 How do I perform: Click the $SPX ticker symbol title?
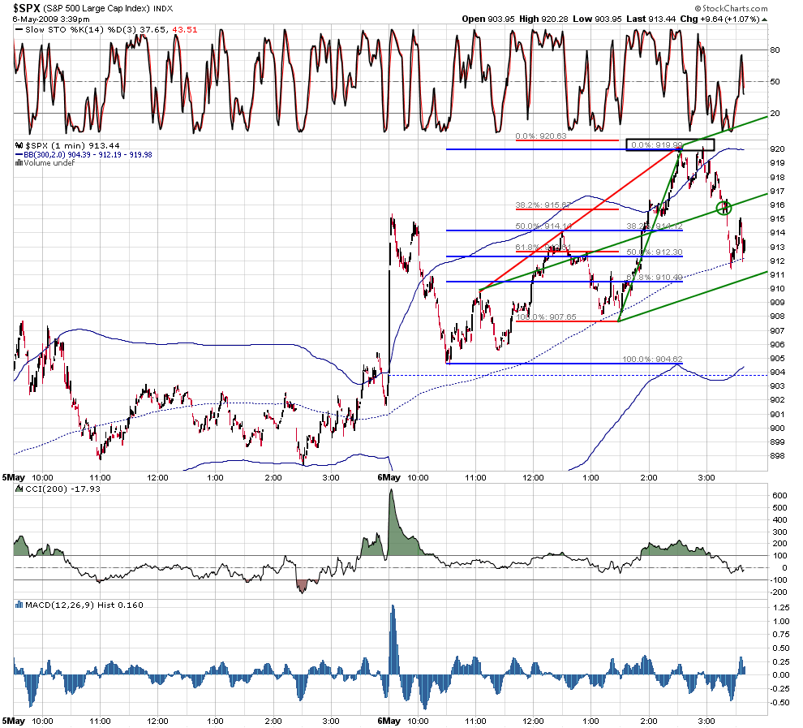[x=27, y=8]
